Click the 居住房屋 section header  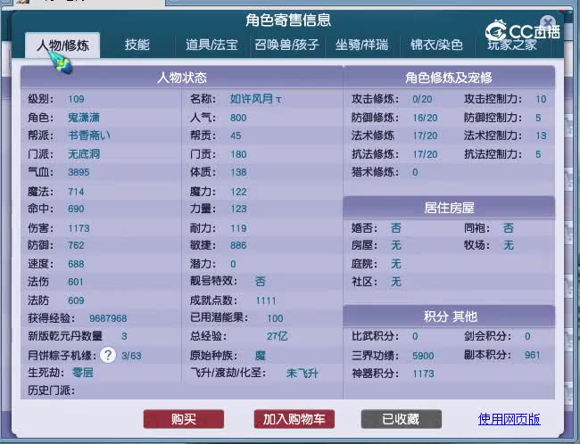tap(449, 208)
